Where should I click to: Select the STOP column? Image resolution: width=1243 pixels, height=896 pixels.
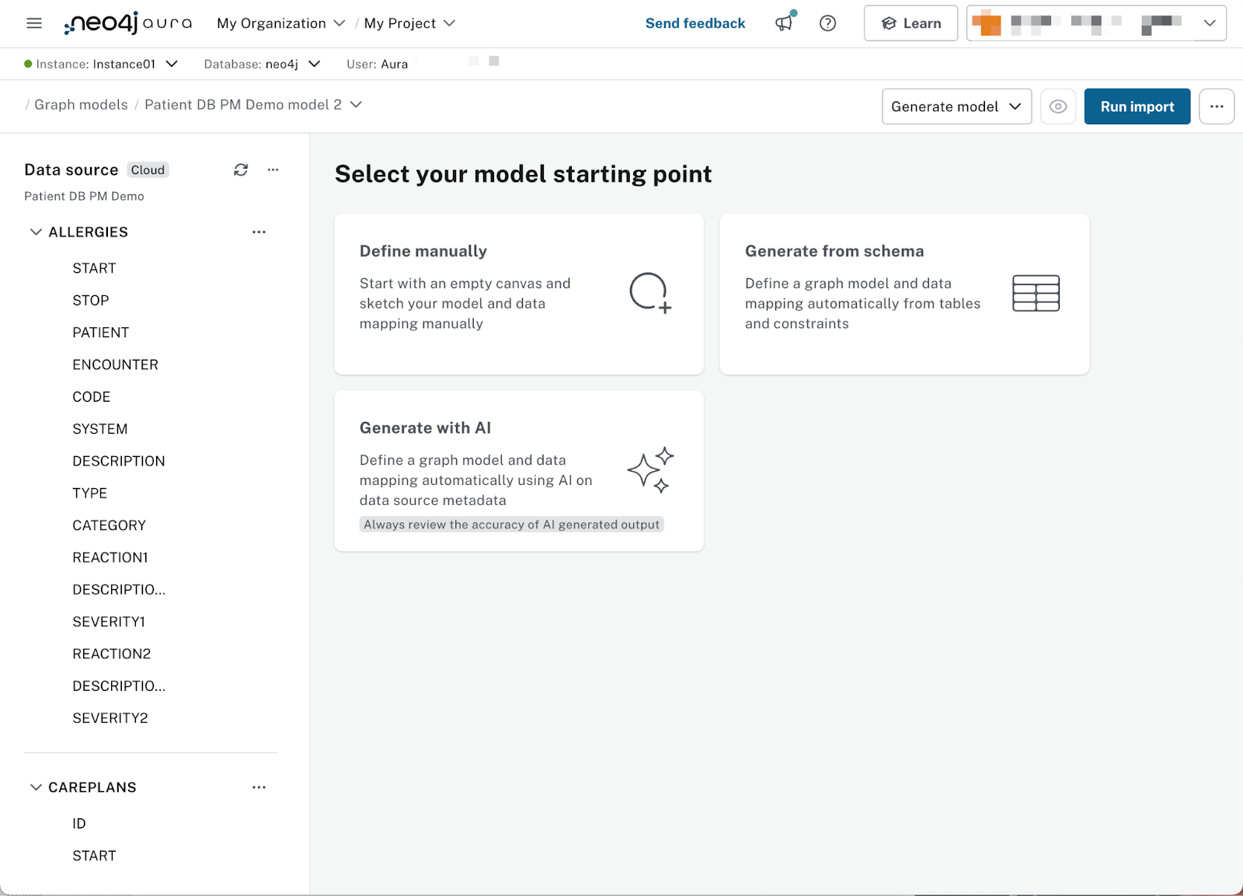coord(91,300)
